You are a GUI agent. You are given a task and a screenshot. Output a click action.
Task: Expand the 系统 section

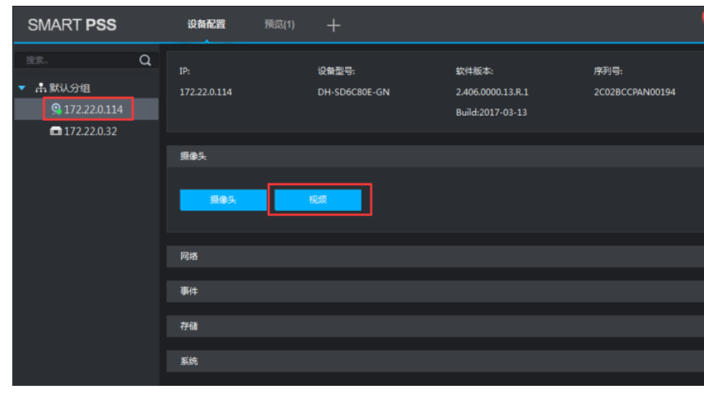point(435,361)
